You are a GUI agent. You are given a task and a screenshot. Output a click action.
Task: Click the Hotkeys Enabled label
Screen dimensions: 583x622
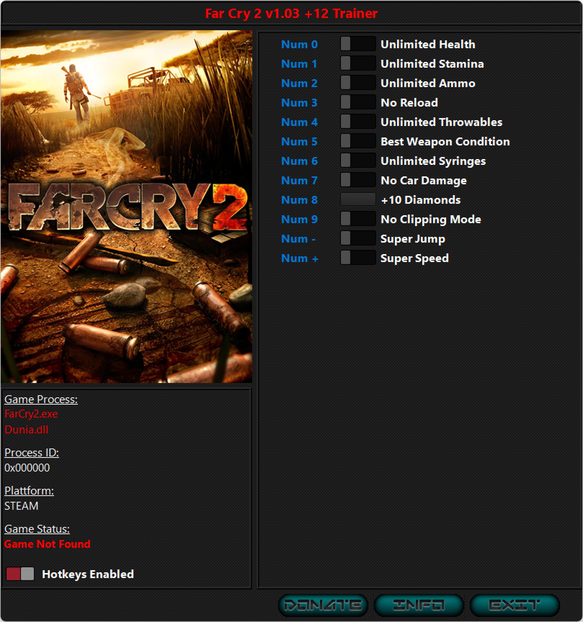click(88, 574)
